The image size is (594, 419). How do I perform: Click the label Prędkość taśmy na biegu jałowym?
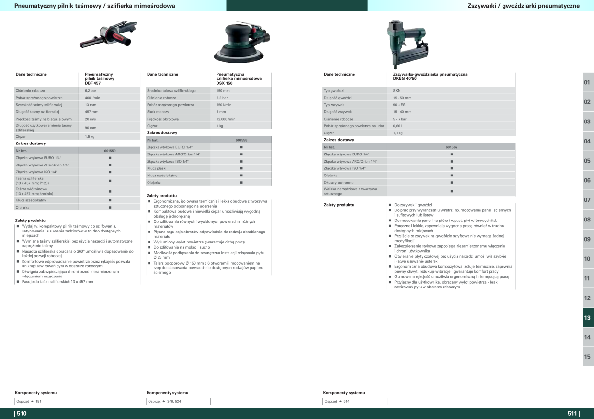click(44, 119)
